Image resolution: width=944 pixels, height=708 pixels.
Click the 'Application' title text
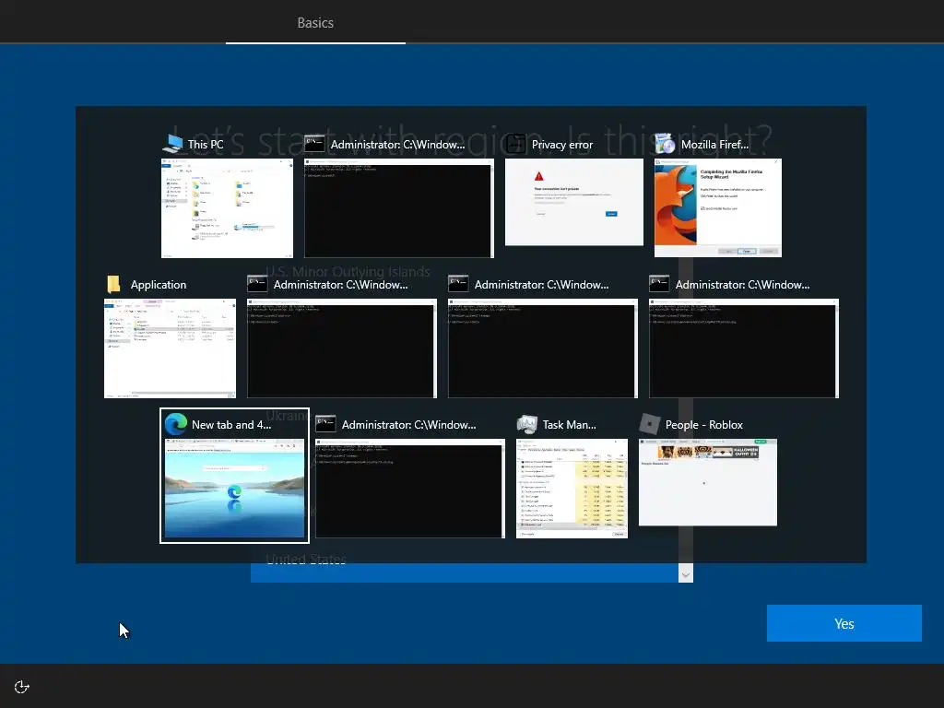coord(159,285)
